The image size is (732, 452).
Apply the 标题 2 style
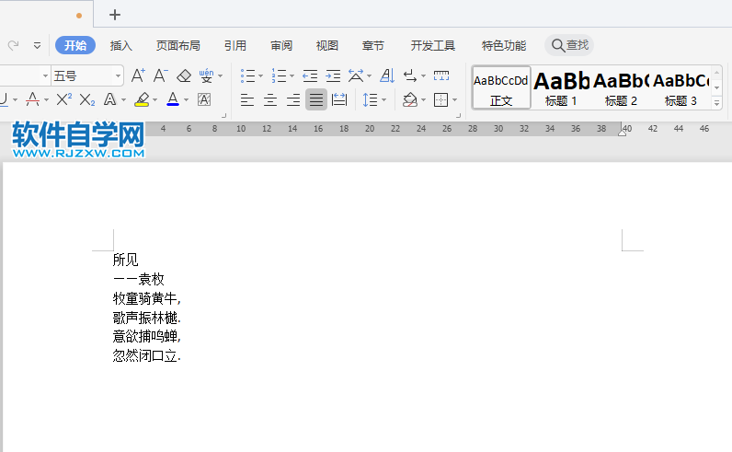tap(621, 87)
